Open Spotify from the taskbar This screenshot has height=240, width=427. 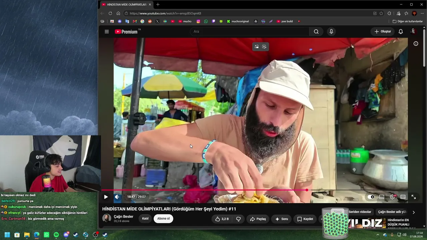[x=56, y=235]
